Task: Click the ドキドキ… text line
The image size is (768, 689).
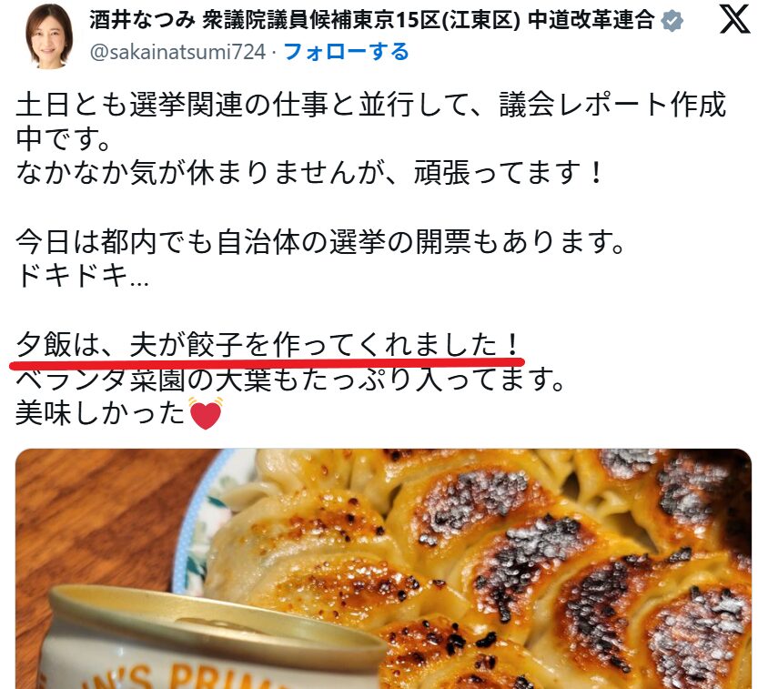Action: click(x=82, y=276)
